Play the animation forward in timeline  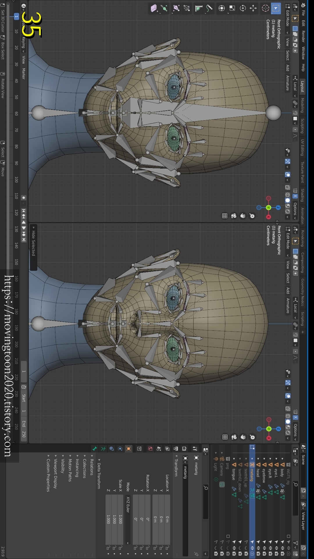[x=24, y=228]
